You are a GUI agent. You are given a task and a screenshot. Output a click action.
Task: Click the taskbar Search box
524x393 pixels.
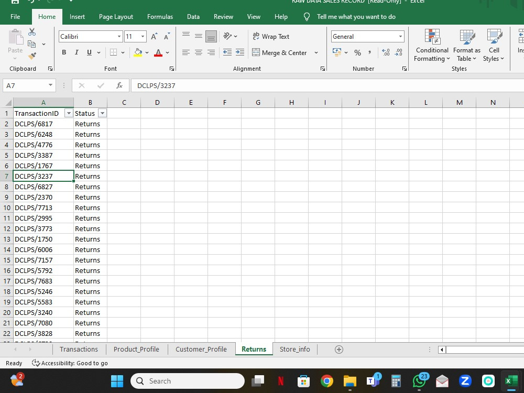pos(188,381)
